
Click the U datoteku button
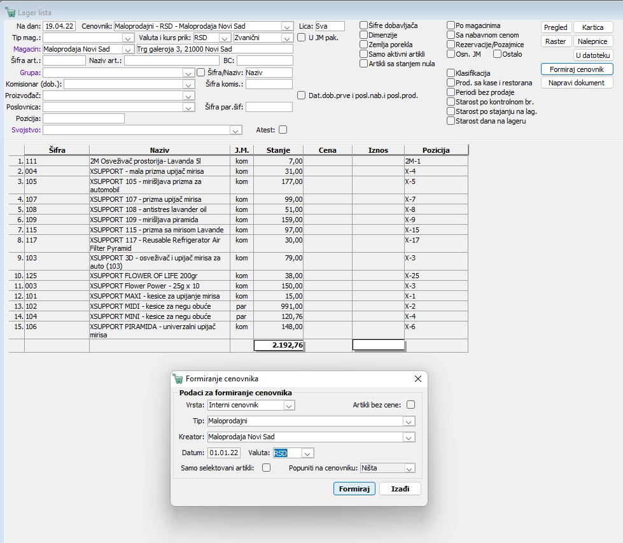pos(593,55)
